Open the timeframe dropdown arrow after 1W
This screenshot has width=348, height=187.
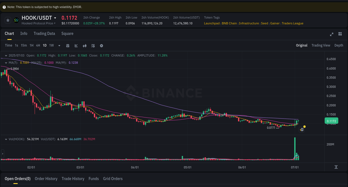point(59,45)
